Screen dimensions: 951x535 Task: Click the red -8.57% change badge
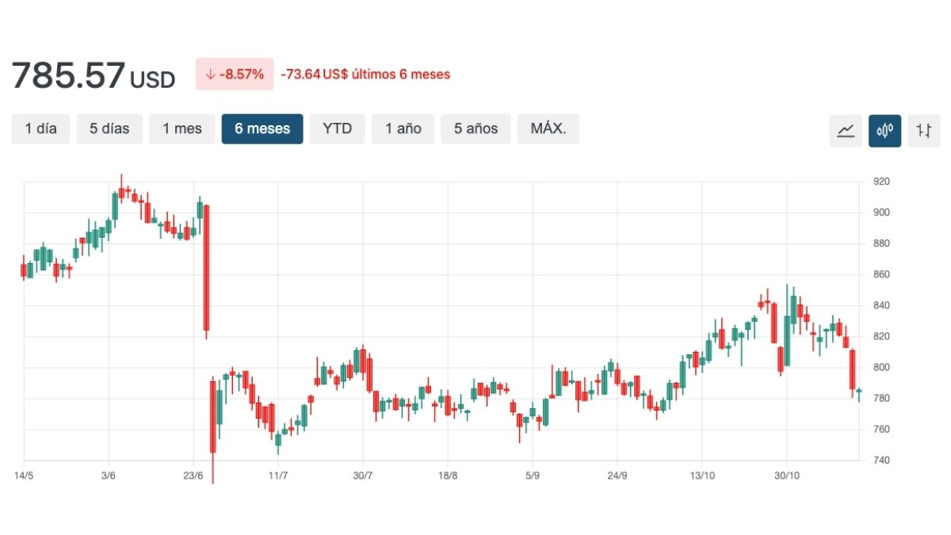234,73
